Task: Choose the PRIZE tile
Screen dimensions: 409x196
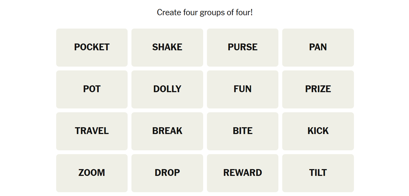Action: click(318, 89)
